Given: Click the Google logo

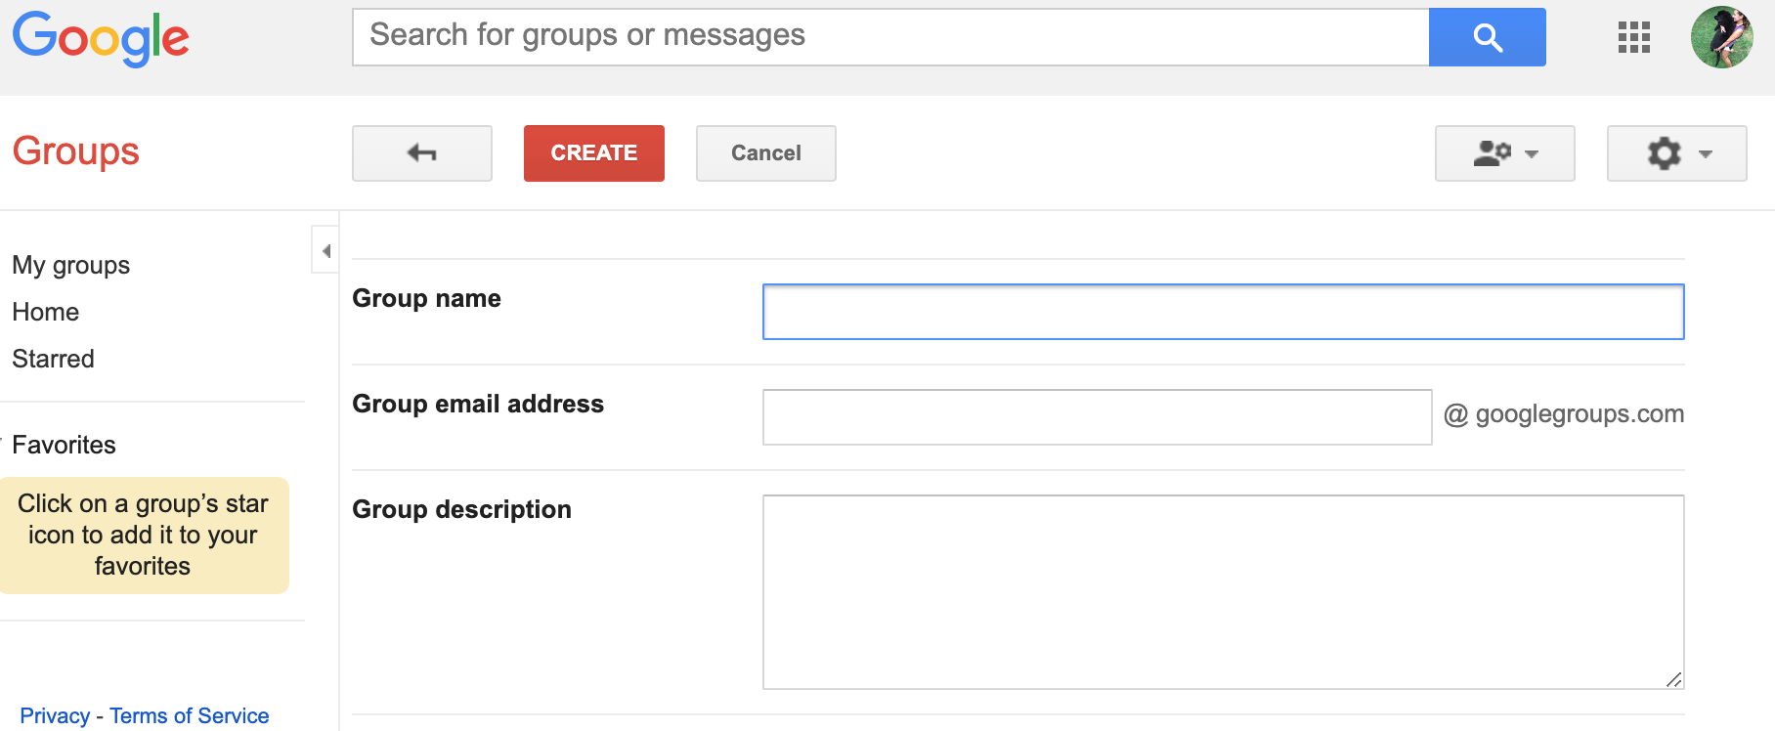Looking at the screenshot, I should [101, 38].
